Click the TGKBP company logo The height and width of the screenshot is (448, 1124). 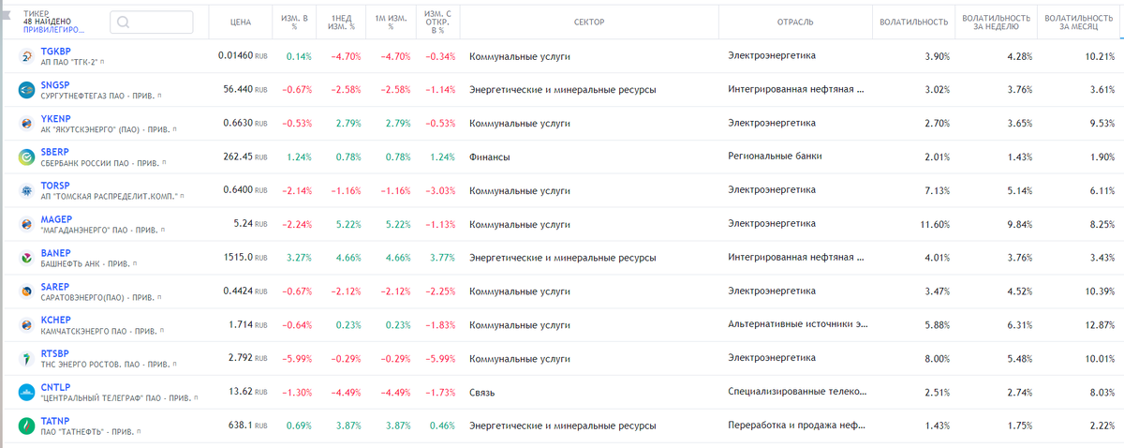point(25,56)
